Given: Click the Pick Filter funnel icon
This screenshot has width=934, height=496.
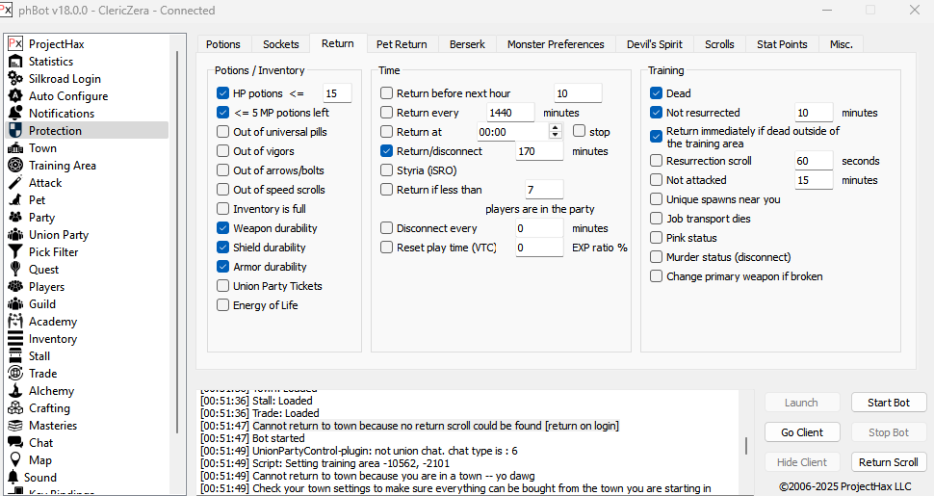Looking at the screenshot, I should [14, 252].
